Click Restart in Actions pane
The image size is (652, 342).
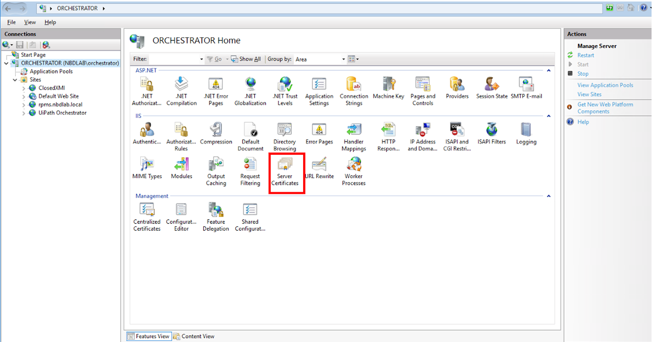coord(586,55)
